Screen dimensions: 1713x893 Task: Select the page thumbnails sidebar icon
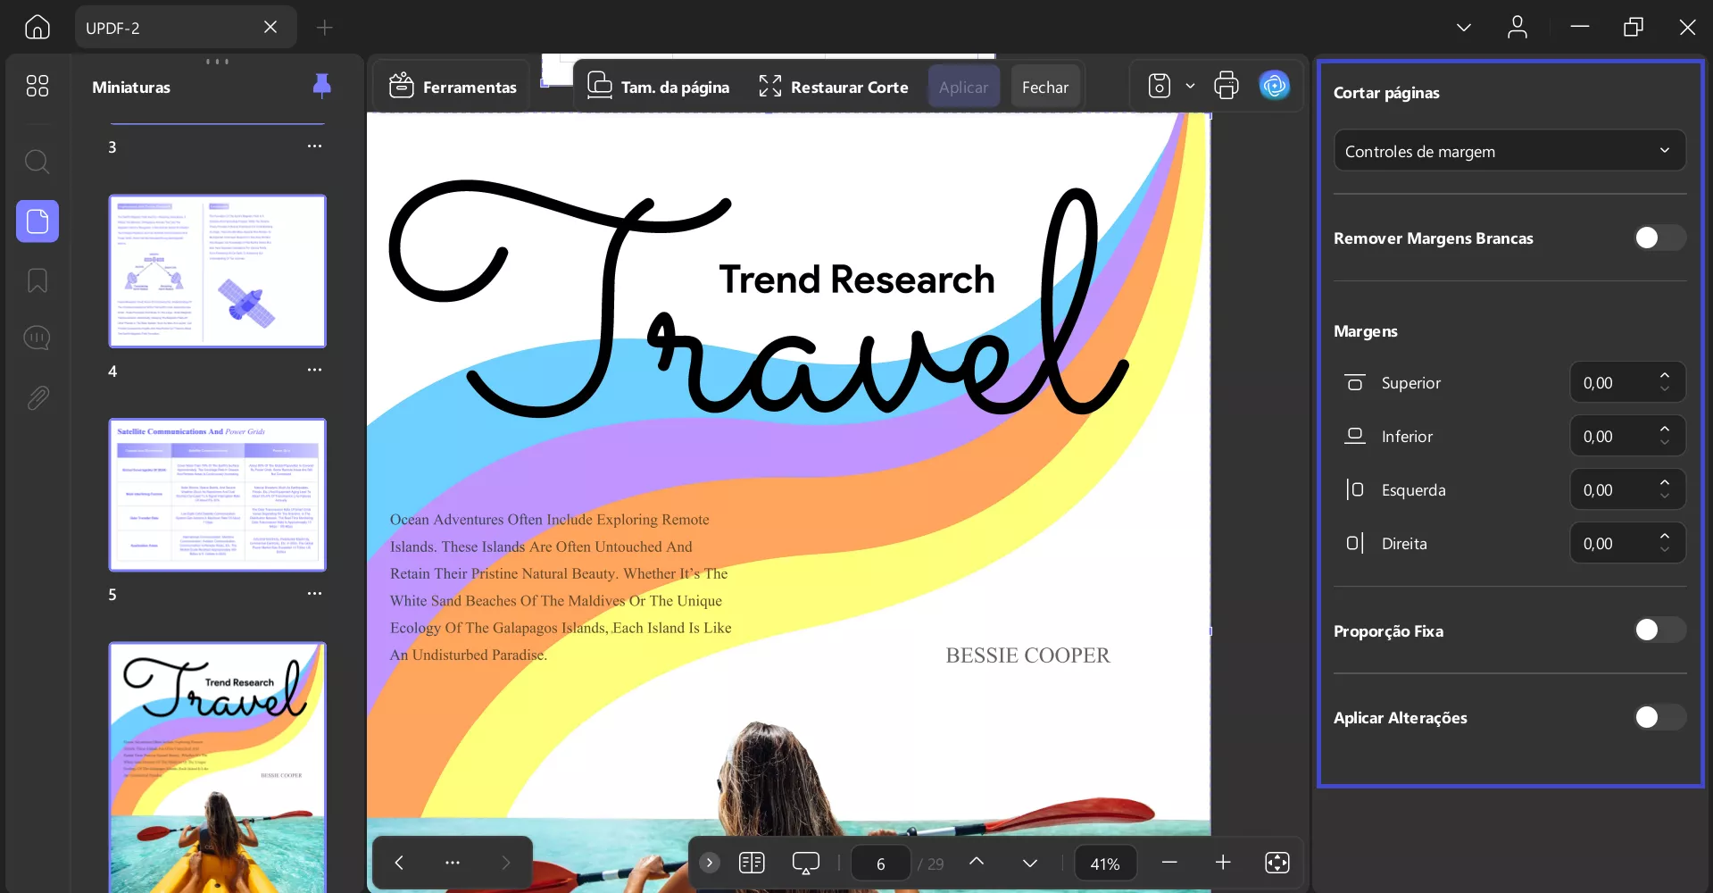click(37, 221)
